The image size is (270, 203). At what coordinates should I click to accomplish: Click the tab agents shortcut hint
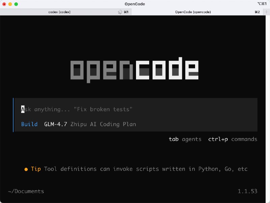point(185,139)
